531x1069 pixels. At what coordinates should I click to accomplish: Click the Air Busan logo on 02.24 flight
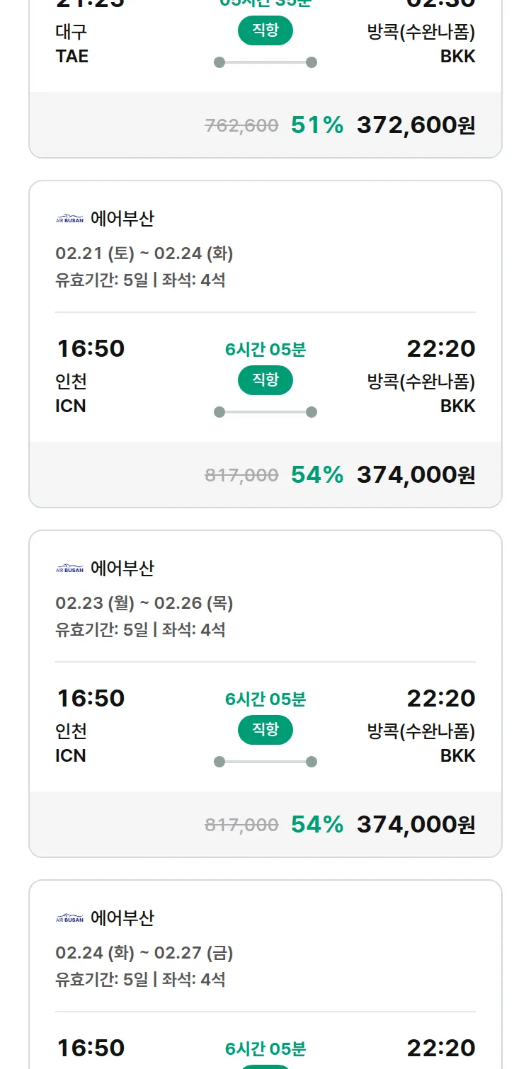click(x=69, y=919)
